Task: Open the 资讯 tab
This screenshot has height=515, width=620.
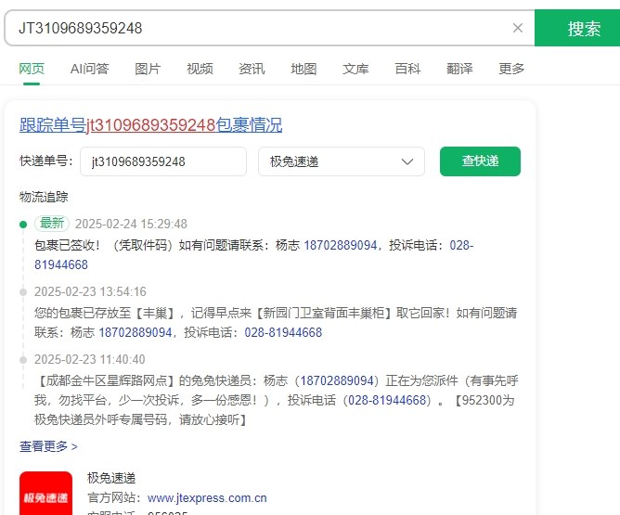Action: click(252, 69)
